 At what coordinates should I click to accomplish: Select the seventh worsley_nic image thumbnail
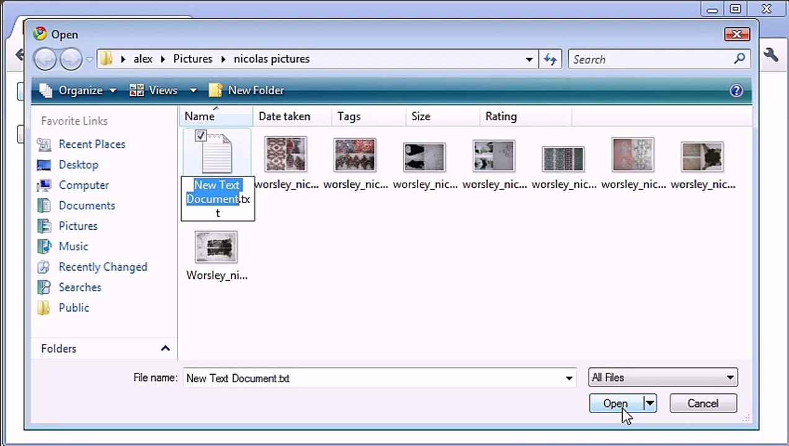click(x=702, y=157)
